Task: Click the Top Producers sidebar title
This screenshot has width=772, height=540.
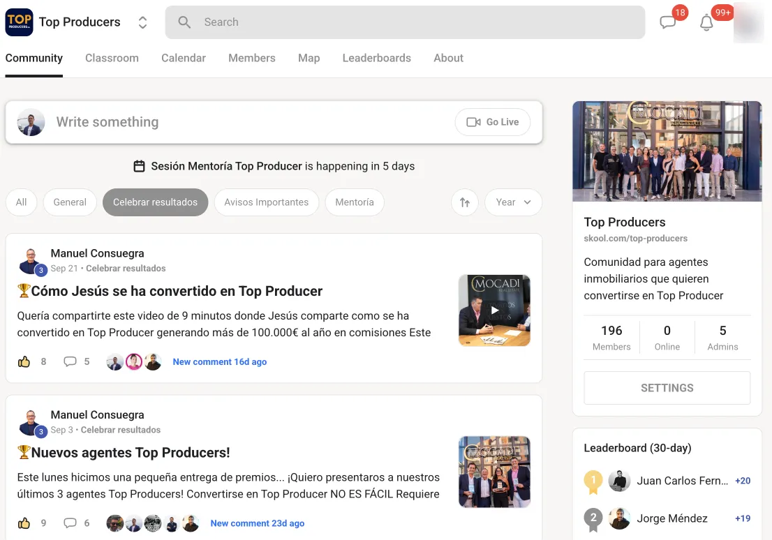Action: [625, 222]
